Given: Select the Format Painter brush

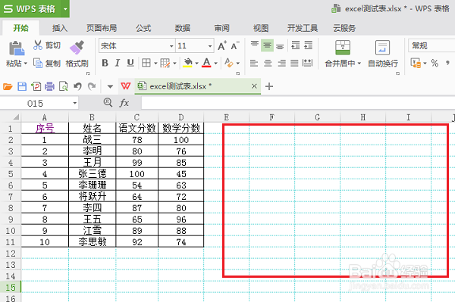Looking at the screenshot, I should pyautogui.click(x=77, y=47).
